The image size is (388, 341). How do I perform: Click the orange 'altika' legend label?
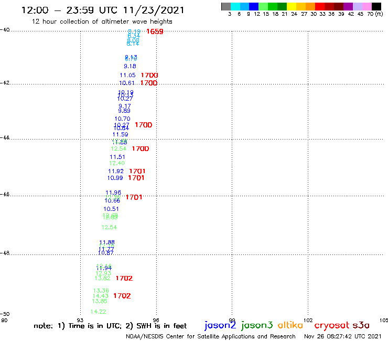click(290, 325)
